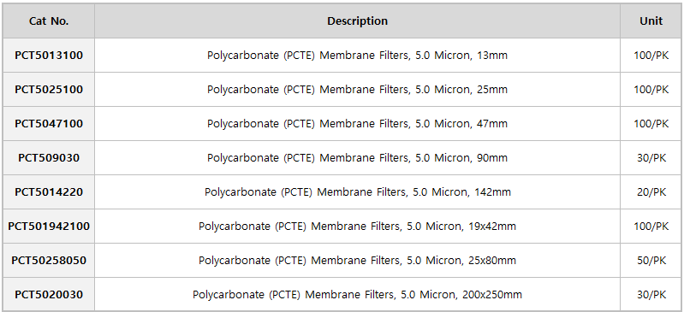Click the 50/PK unit cell
Viewport: 684px width, 312px height.
click(x=651, y=261)
